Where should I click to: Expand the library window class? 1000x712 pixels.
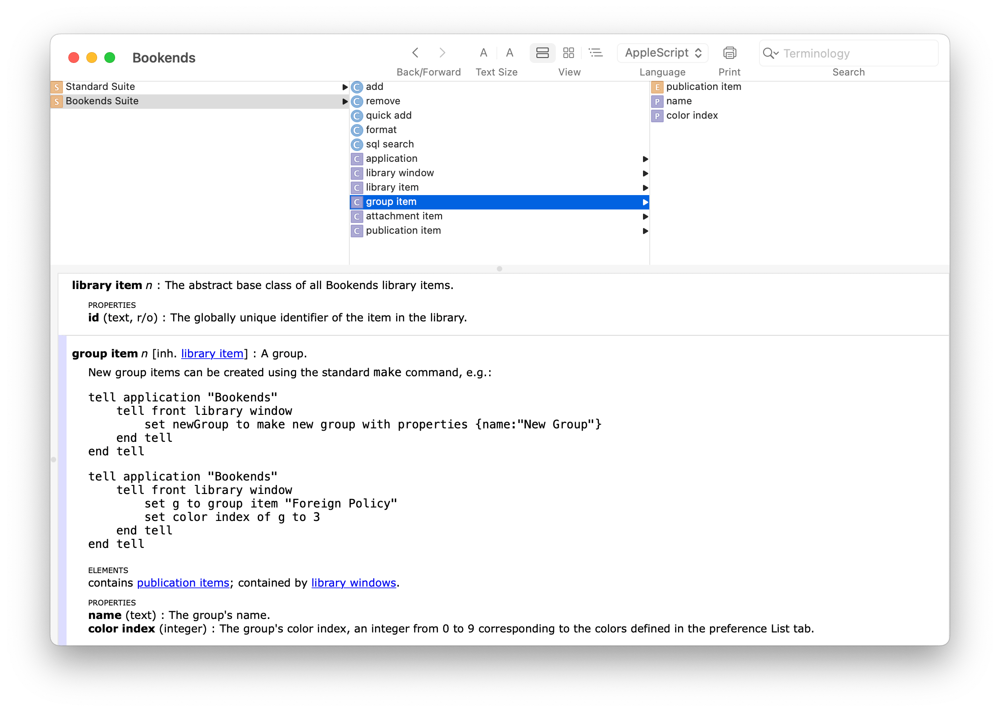(646, 173)
